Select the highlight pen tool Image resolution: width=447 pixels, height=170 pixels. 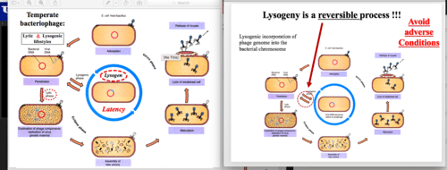click(x=108, y=3)
